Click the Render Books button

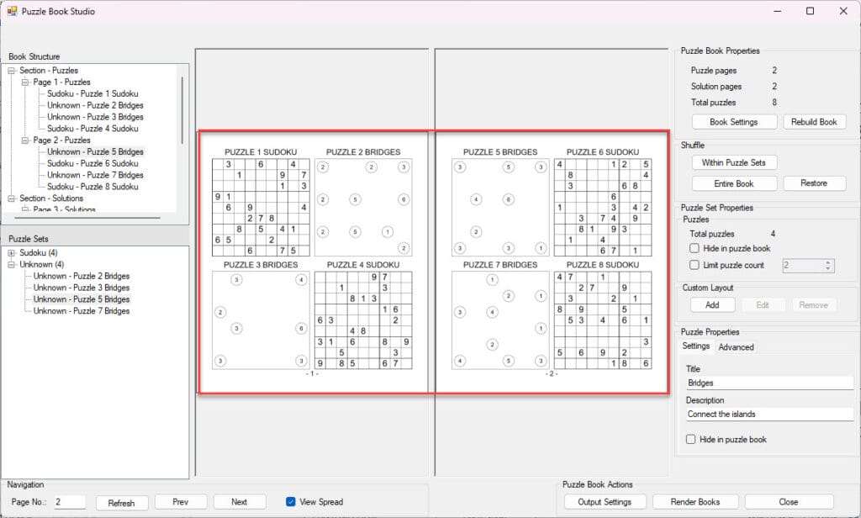click(695, 502)
